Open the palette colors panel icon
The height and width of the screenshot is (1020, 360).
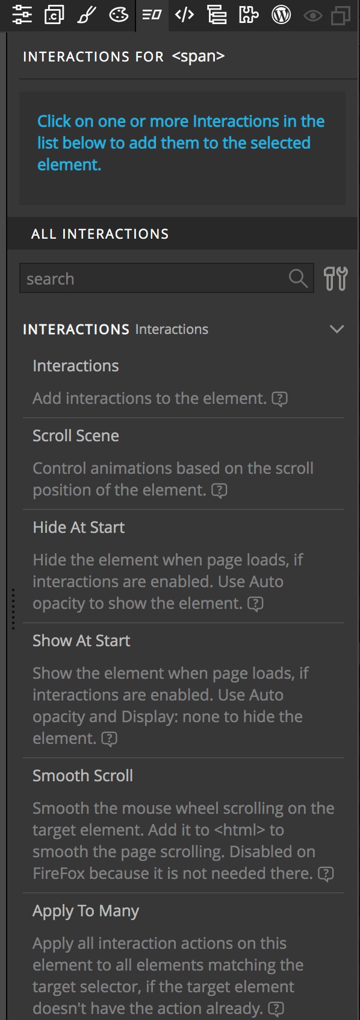coord(119,14)
